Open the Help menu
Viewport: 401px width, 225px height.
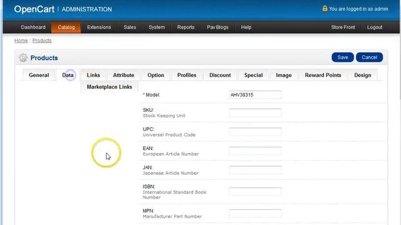246,27
